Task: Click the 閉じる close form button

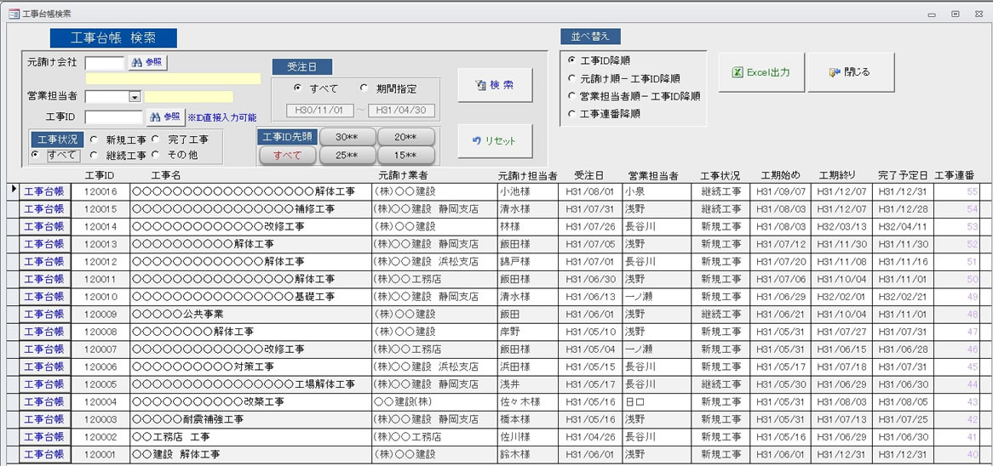Action: [x=850, y=73]
